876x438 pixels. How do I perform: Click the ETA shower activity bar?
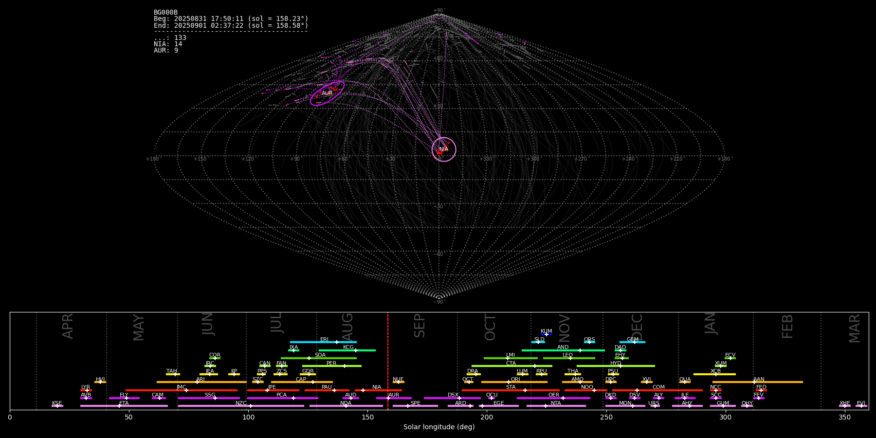124,406
